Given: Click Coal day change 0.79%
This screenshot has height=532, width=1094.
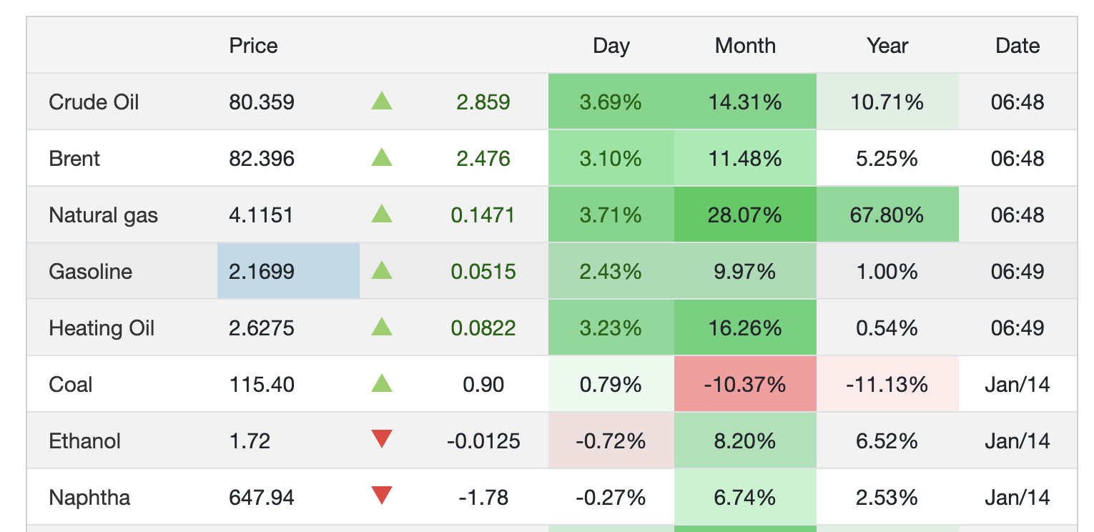Looking at the screenshot, I should click(611, 384).
